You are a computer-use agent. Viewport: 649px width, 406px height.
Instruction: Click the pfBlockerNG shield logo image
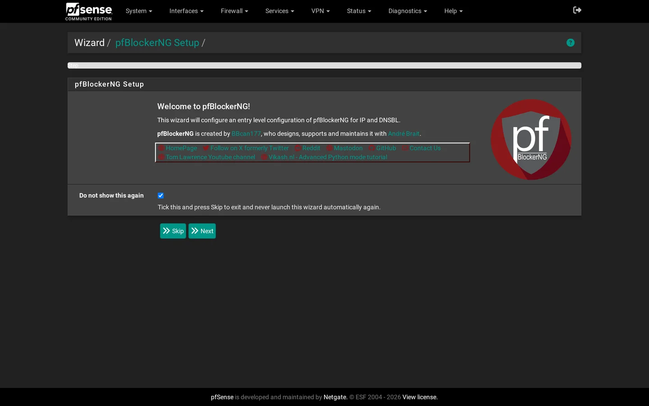click(x=531, y=139)
